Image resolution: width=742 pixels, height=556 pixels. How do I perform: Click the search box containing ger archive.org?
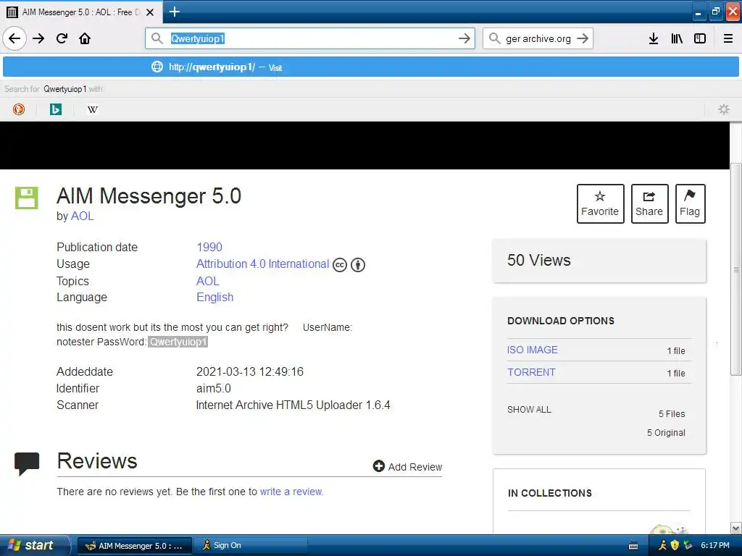coord(538,39)
